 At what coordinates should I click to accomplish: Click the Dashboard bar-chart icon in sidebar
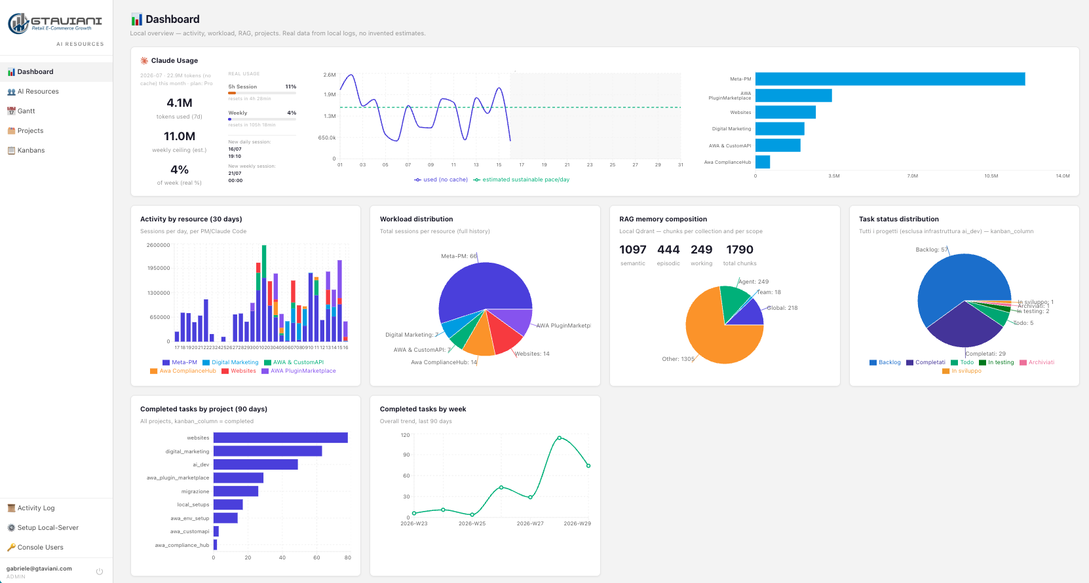(x=11, y=72)
